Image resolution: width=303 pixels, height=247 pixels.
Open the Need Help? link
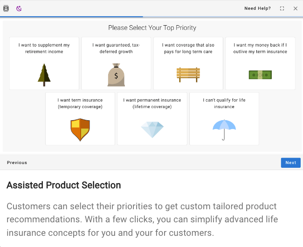257,8
